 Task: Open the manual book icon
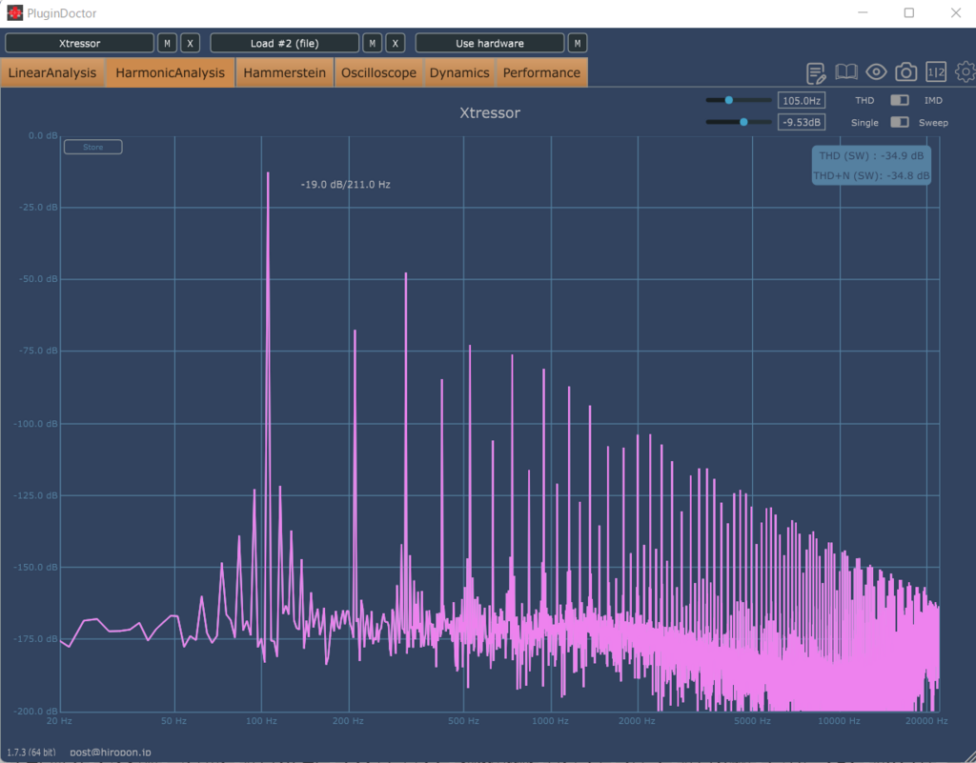(x=846, y=72)
